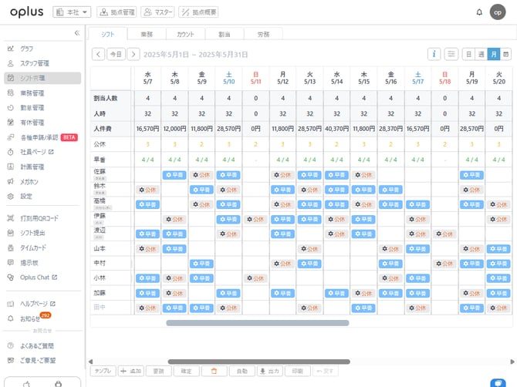Go to next month with right arrow
The width and height of the screenshot is (517, 387).
pos(133,54)
